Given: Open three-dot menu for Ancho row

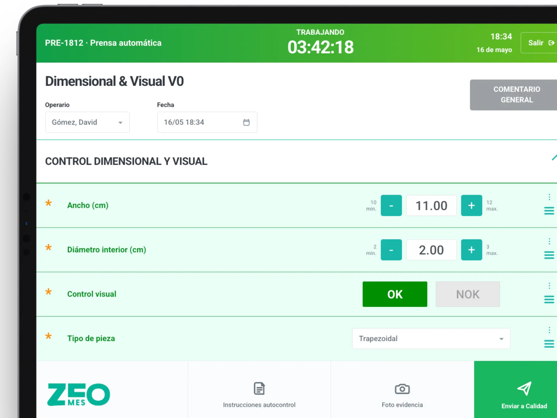Looking at the screenshot, I should 549,197.
